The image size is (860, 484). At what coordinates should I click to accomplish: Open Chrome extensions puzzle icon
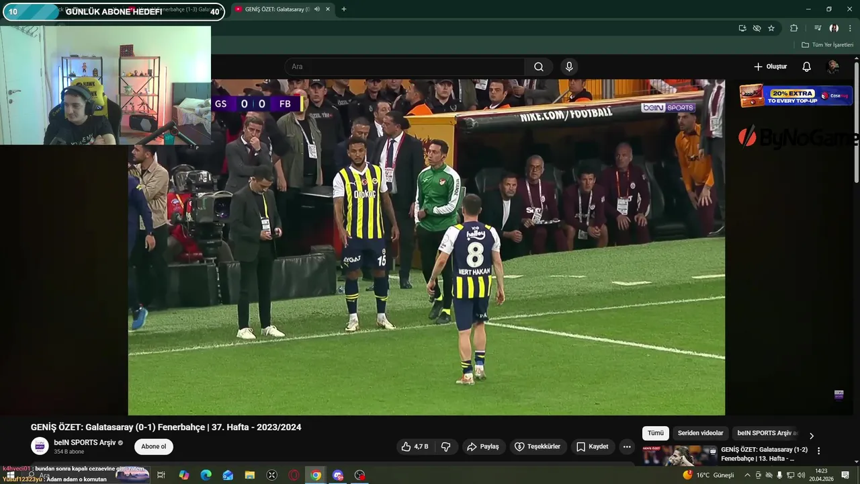point(793,28)
